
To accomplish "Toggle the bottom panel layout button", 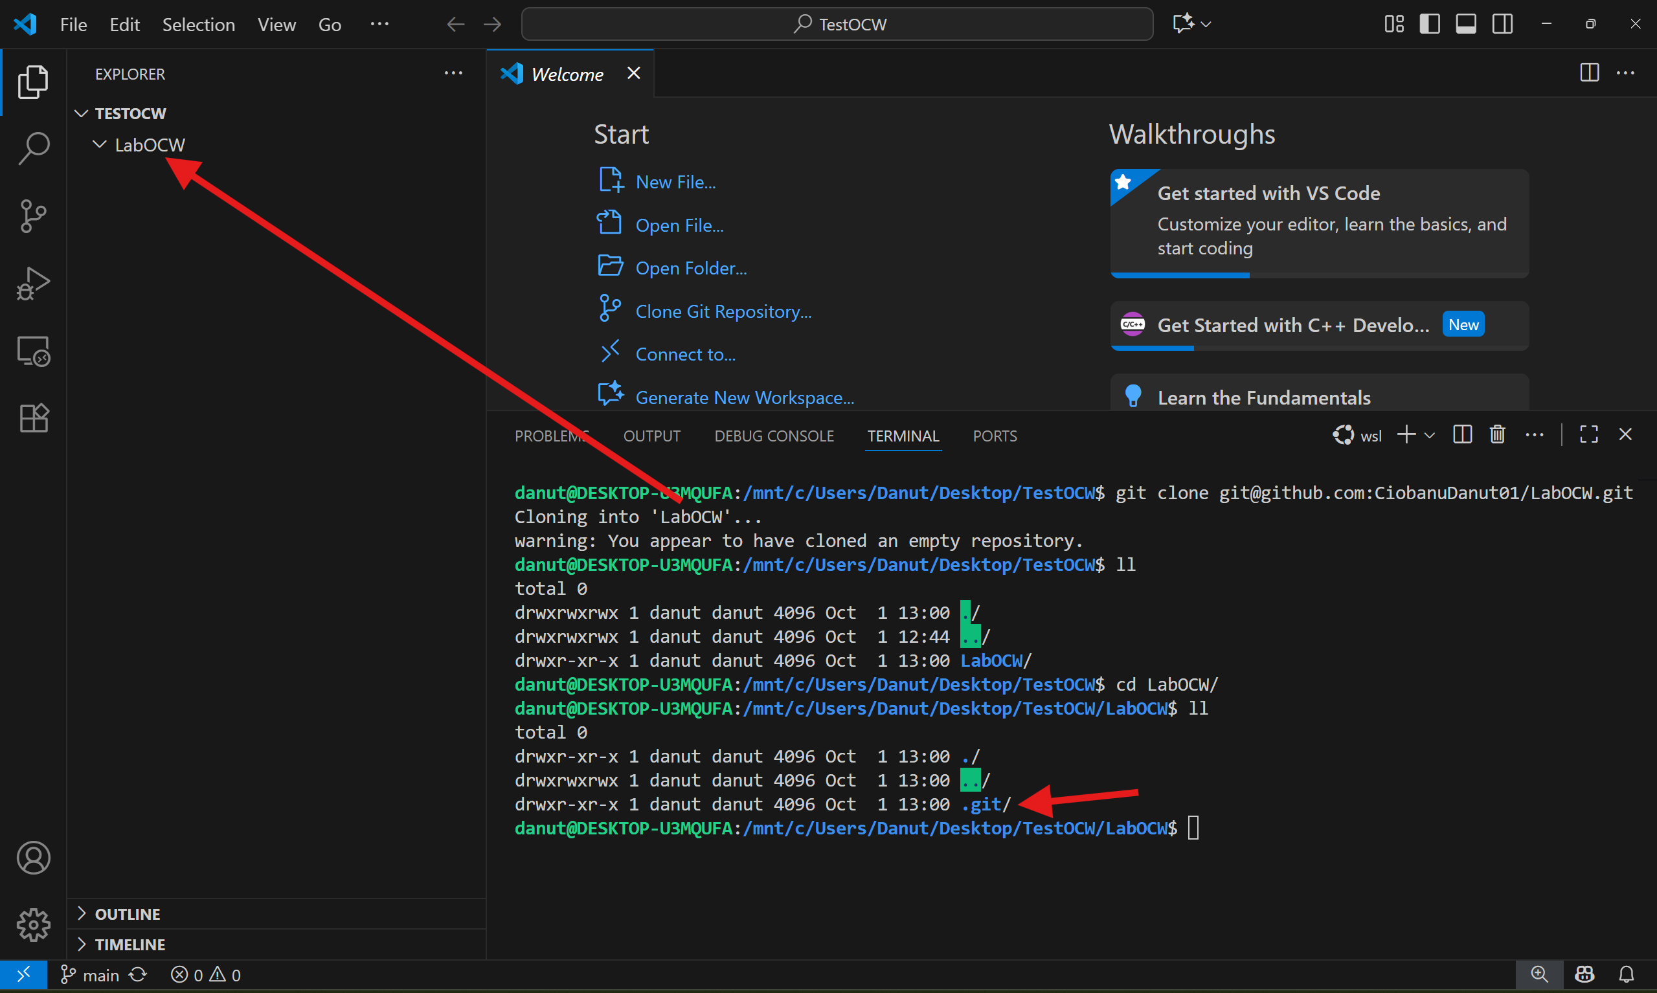I will pos(1465,24).
